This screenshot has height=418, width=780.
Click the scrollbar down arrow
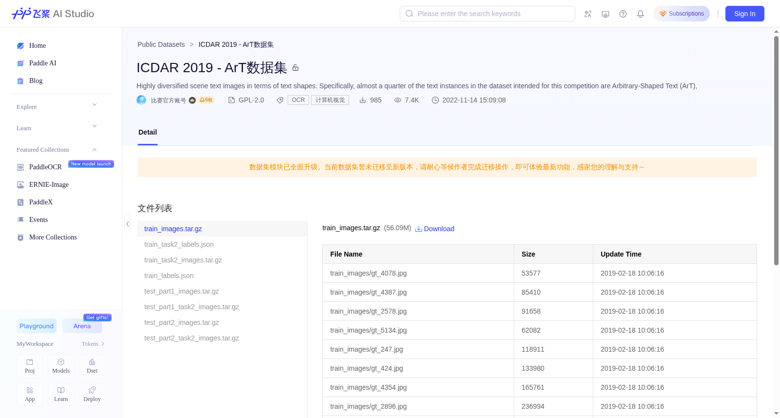point(776,414)
